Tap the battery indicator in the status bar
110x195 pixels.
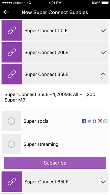[x=105, y=3]
